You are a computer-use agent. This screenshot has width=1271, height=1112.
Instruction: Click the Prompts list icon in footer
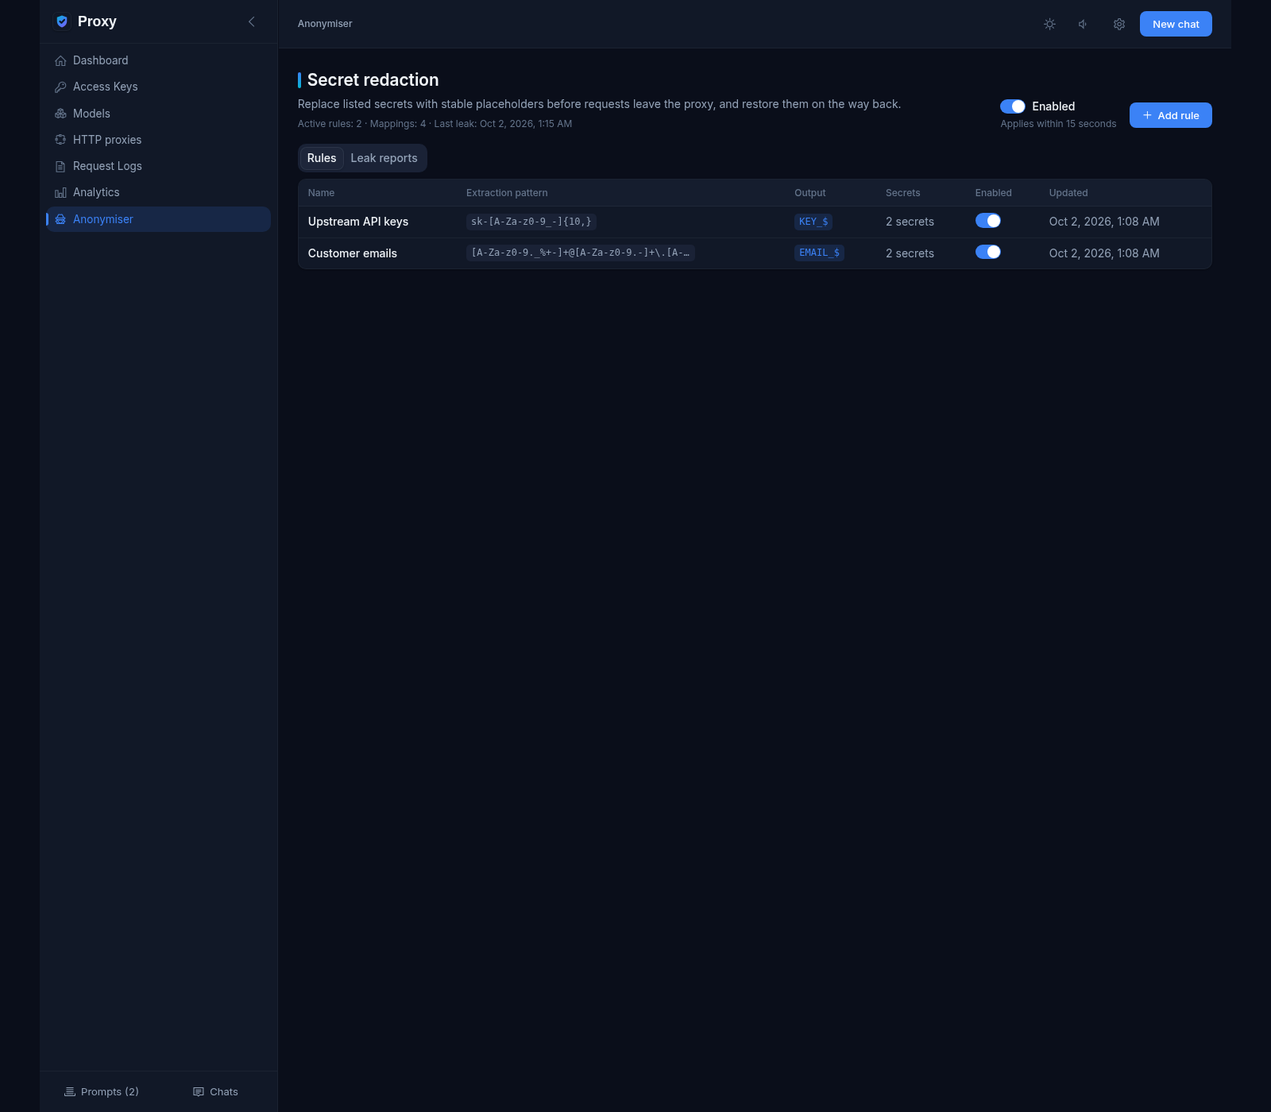pos(70,1091)
